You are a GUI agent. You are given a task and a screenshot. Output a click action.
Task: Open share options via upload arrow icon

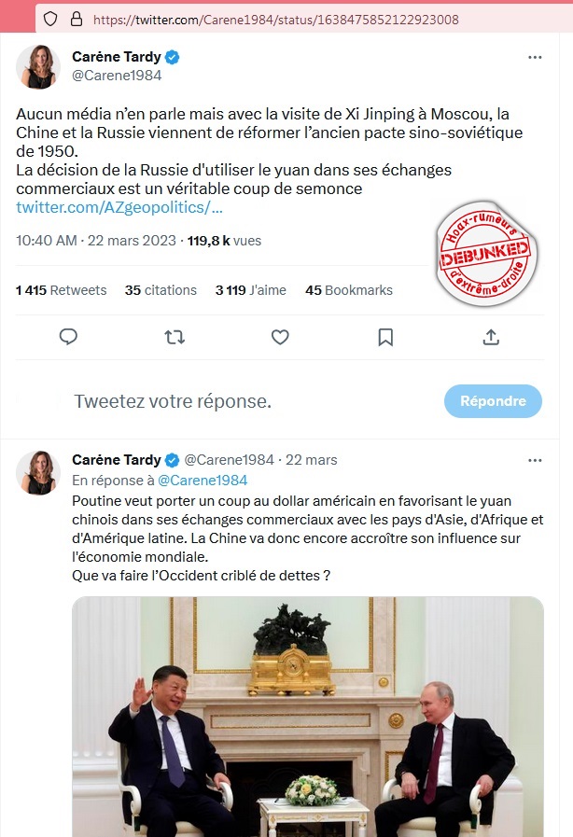(x=491, y=337)
